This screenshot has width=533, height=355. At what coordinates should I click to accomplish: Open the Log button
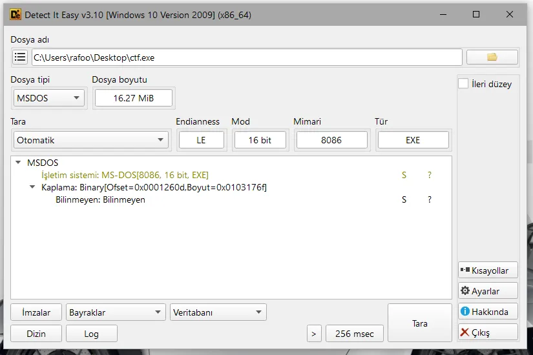click(92, 334)
